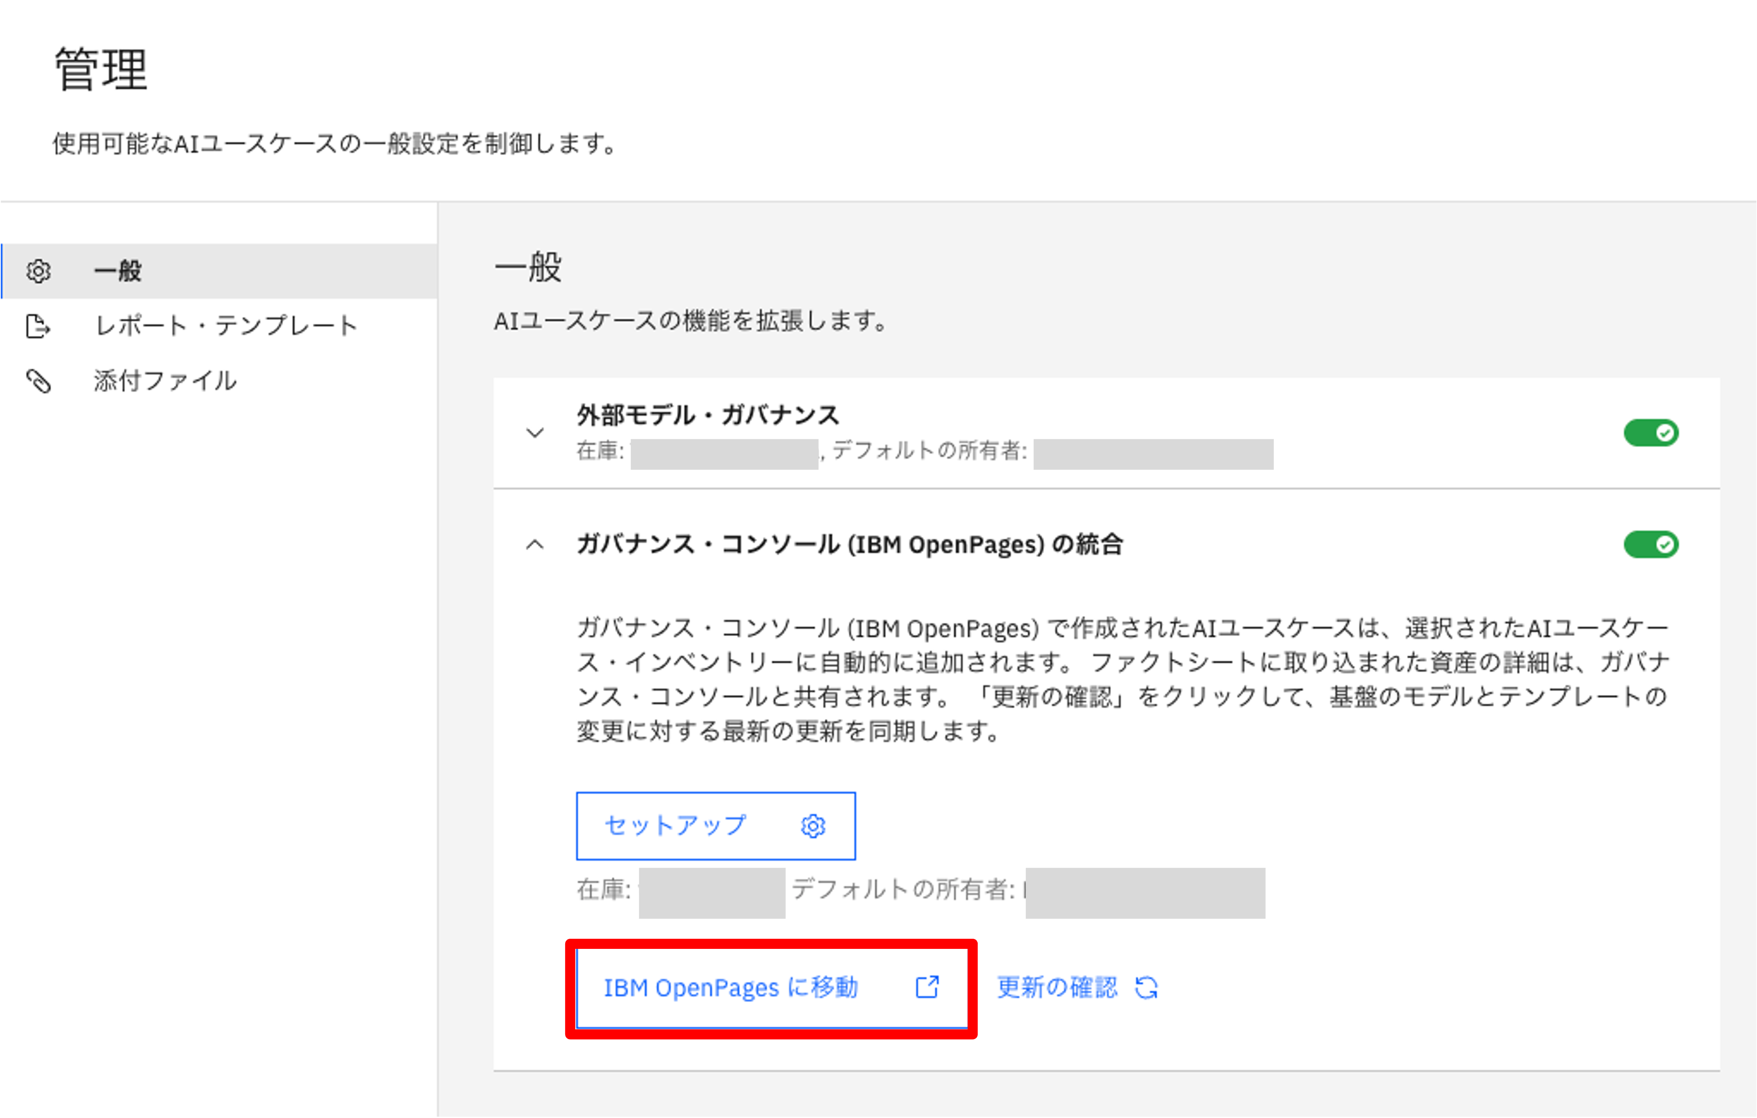Click the refresh icon next to 更新の確認
1757x1118 pixels.
1146,988
